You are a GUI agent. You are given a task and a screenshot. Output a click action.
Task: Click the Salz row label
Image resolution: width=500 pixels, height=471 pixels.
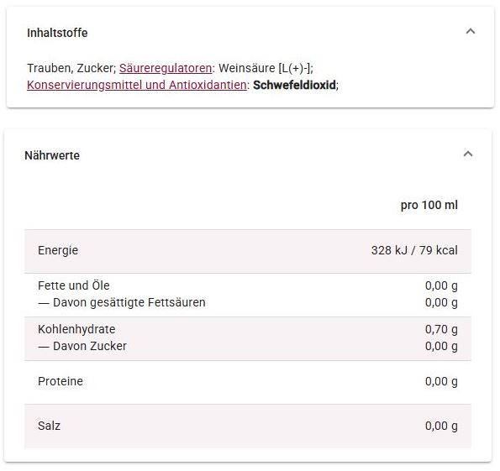[x=49, y=426]
